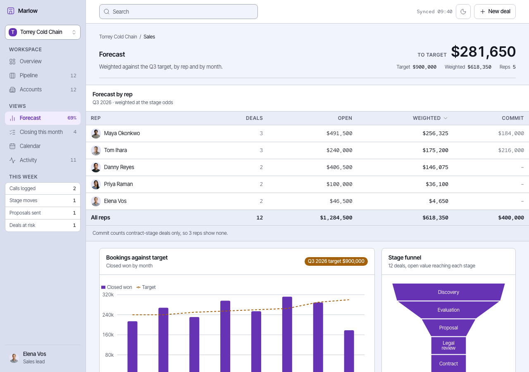Toggle dark mode with the moon button
Viewport: 529px width, 372px height.
(x=463, y=12)
